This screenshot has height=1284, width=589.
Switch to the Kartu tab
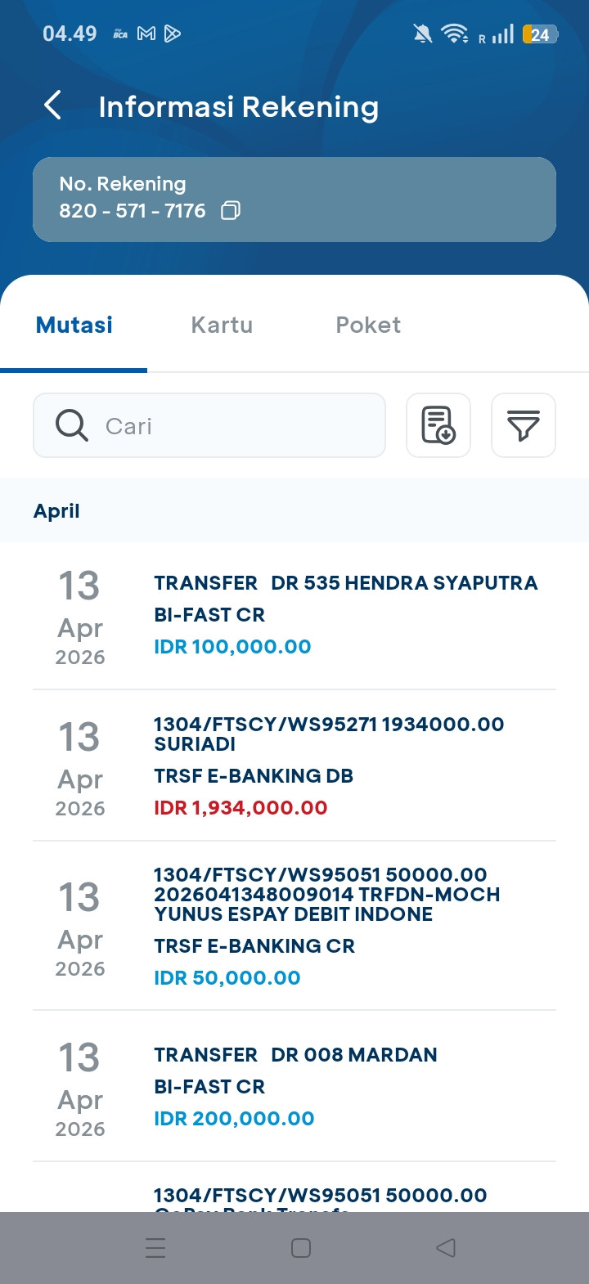click(x=222, y=325)
